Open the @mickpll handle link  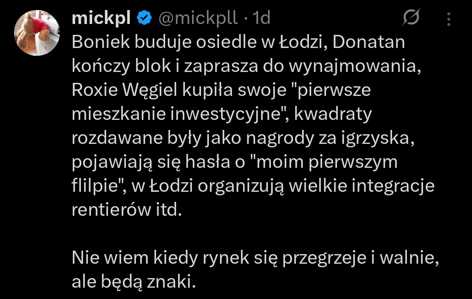coord(198,18)
